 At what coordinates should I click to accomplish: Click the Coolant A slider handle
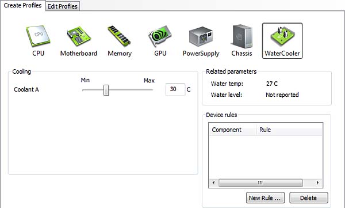[106, 90]
